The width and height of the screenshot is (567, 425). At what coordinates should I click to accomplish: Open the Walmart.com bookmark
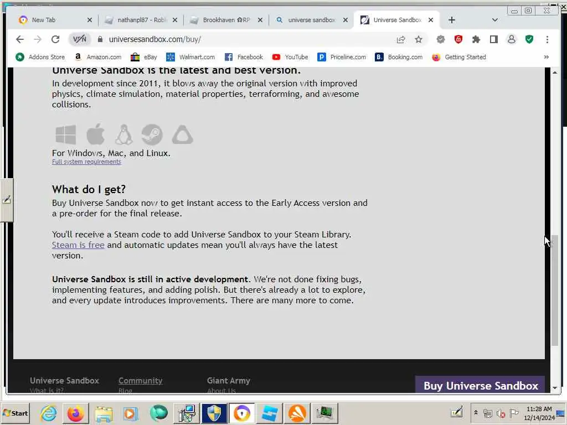click(190, 57)
